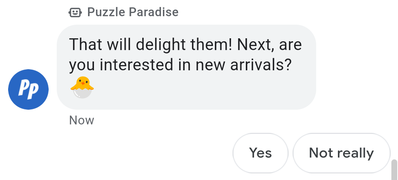Click the hatching chick emoji
The height and width of the screenshot is (180, 398).
[x=82, y=88]
